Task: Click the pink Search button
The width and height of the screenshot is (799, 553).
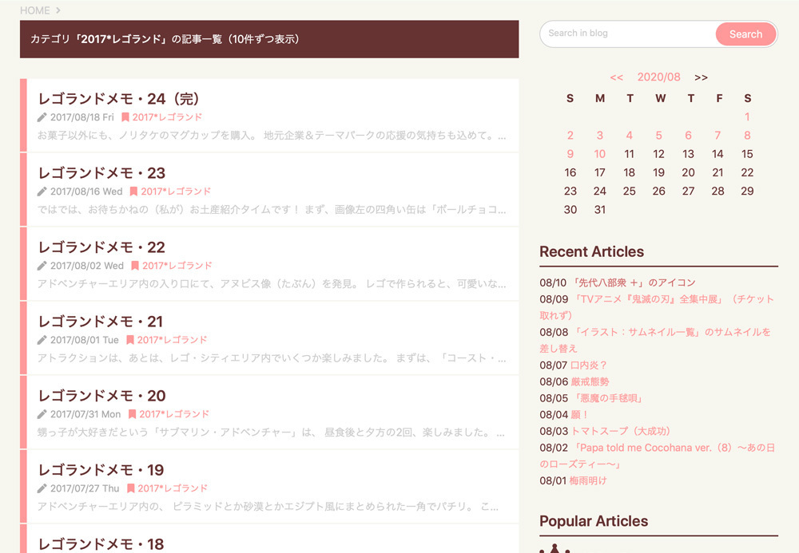Action: [x=745, y=34]
